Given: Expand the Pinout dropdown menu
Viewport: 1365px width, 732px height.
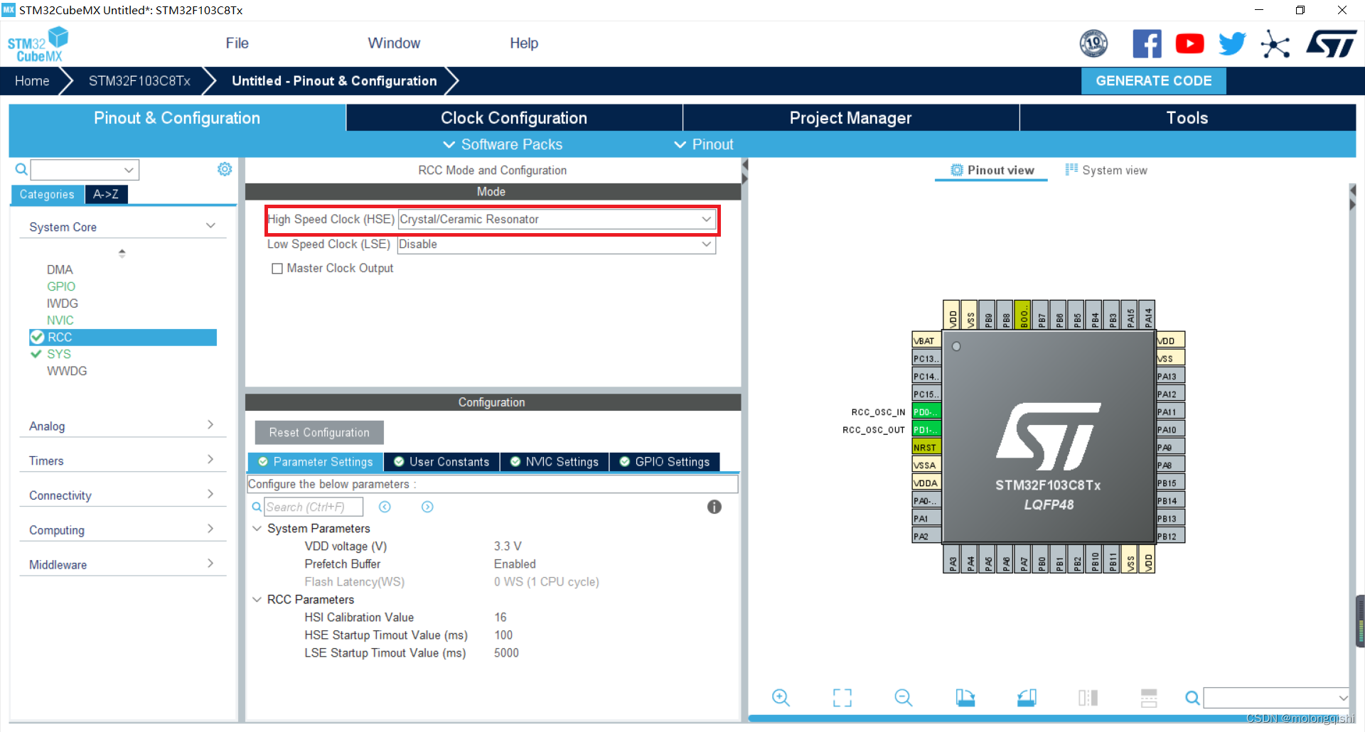Looking at the screenshot, I should coord(703,144).
